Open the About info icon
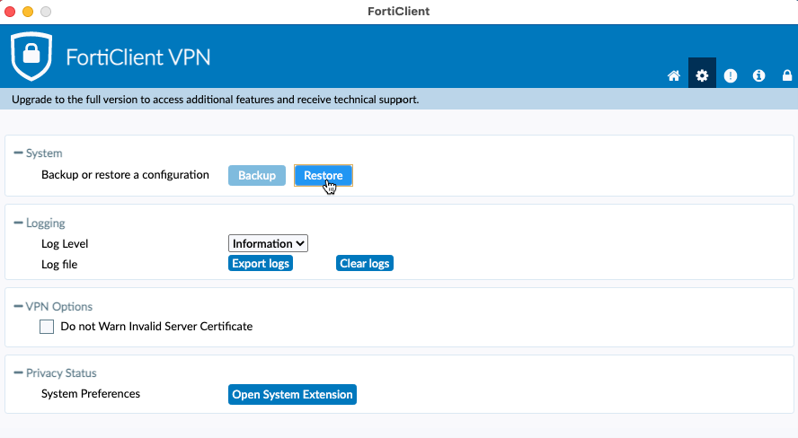Viewport: 798px width, 438px height. (x=758, y=75)
